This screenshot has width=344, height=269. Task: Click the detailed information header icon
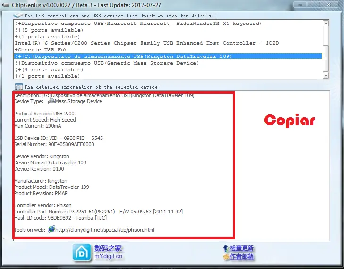[19, 87]
